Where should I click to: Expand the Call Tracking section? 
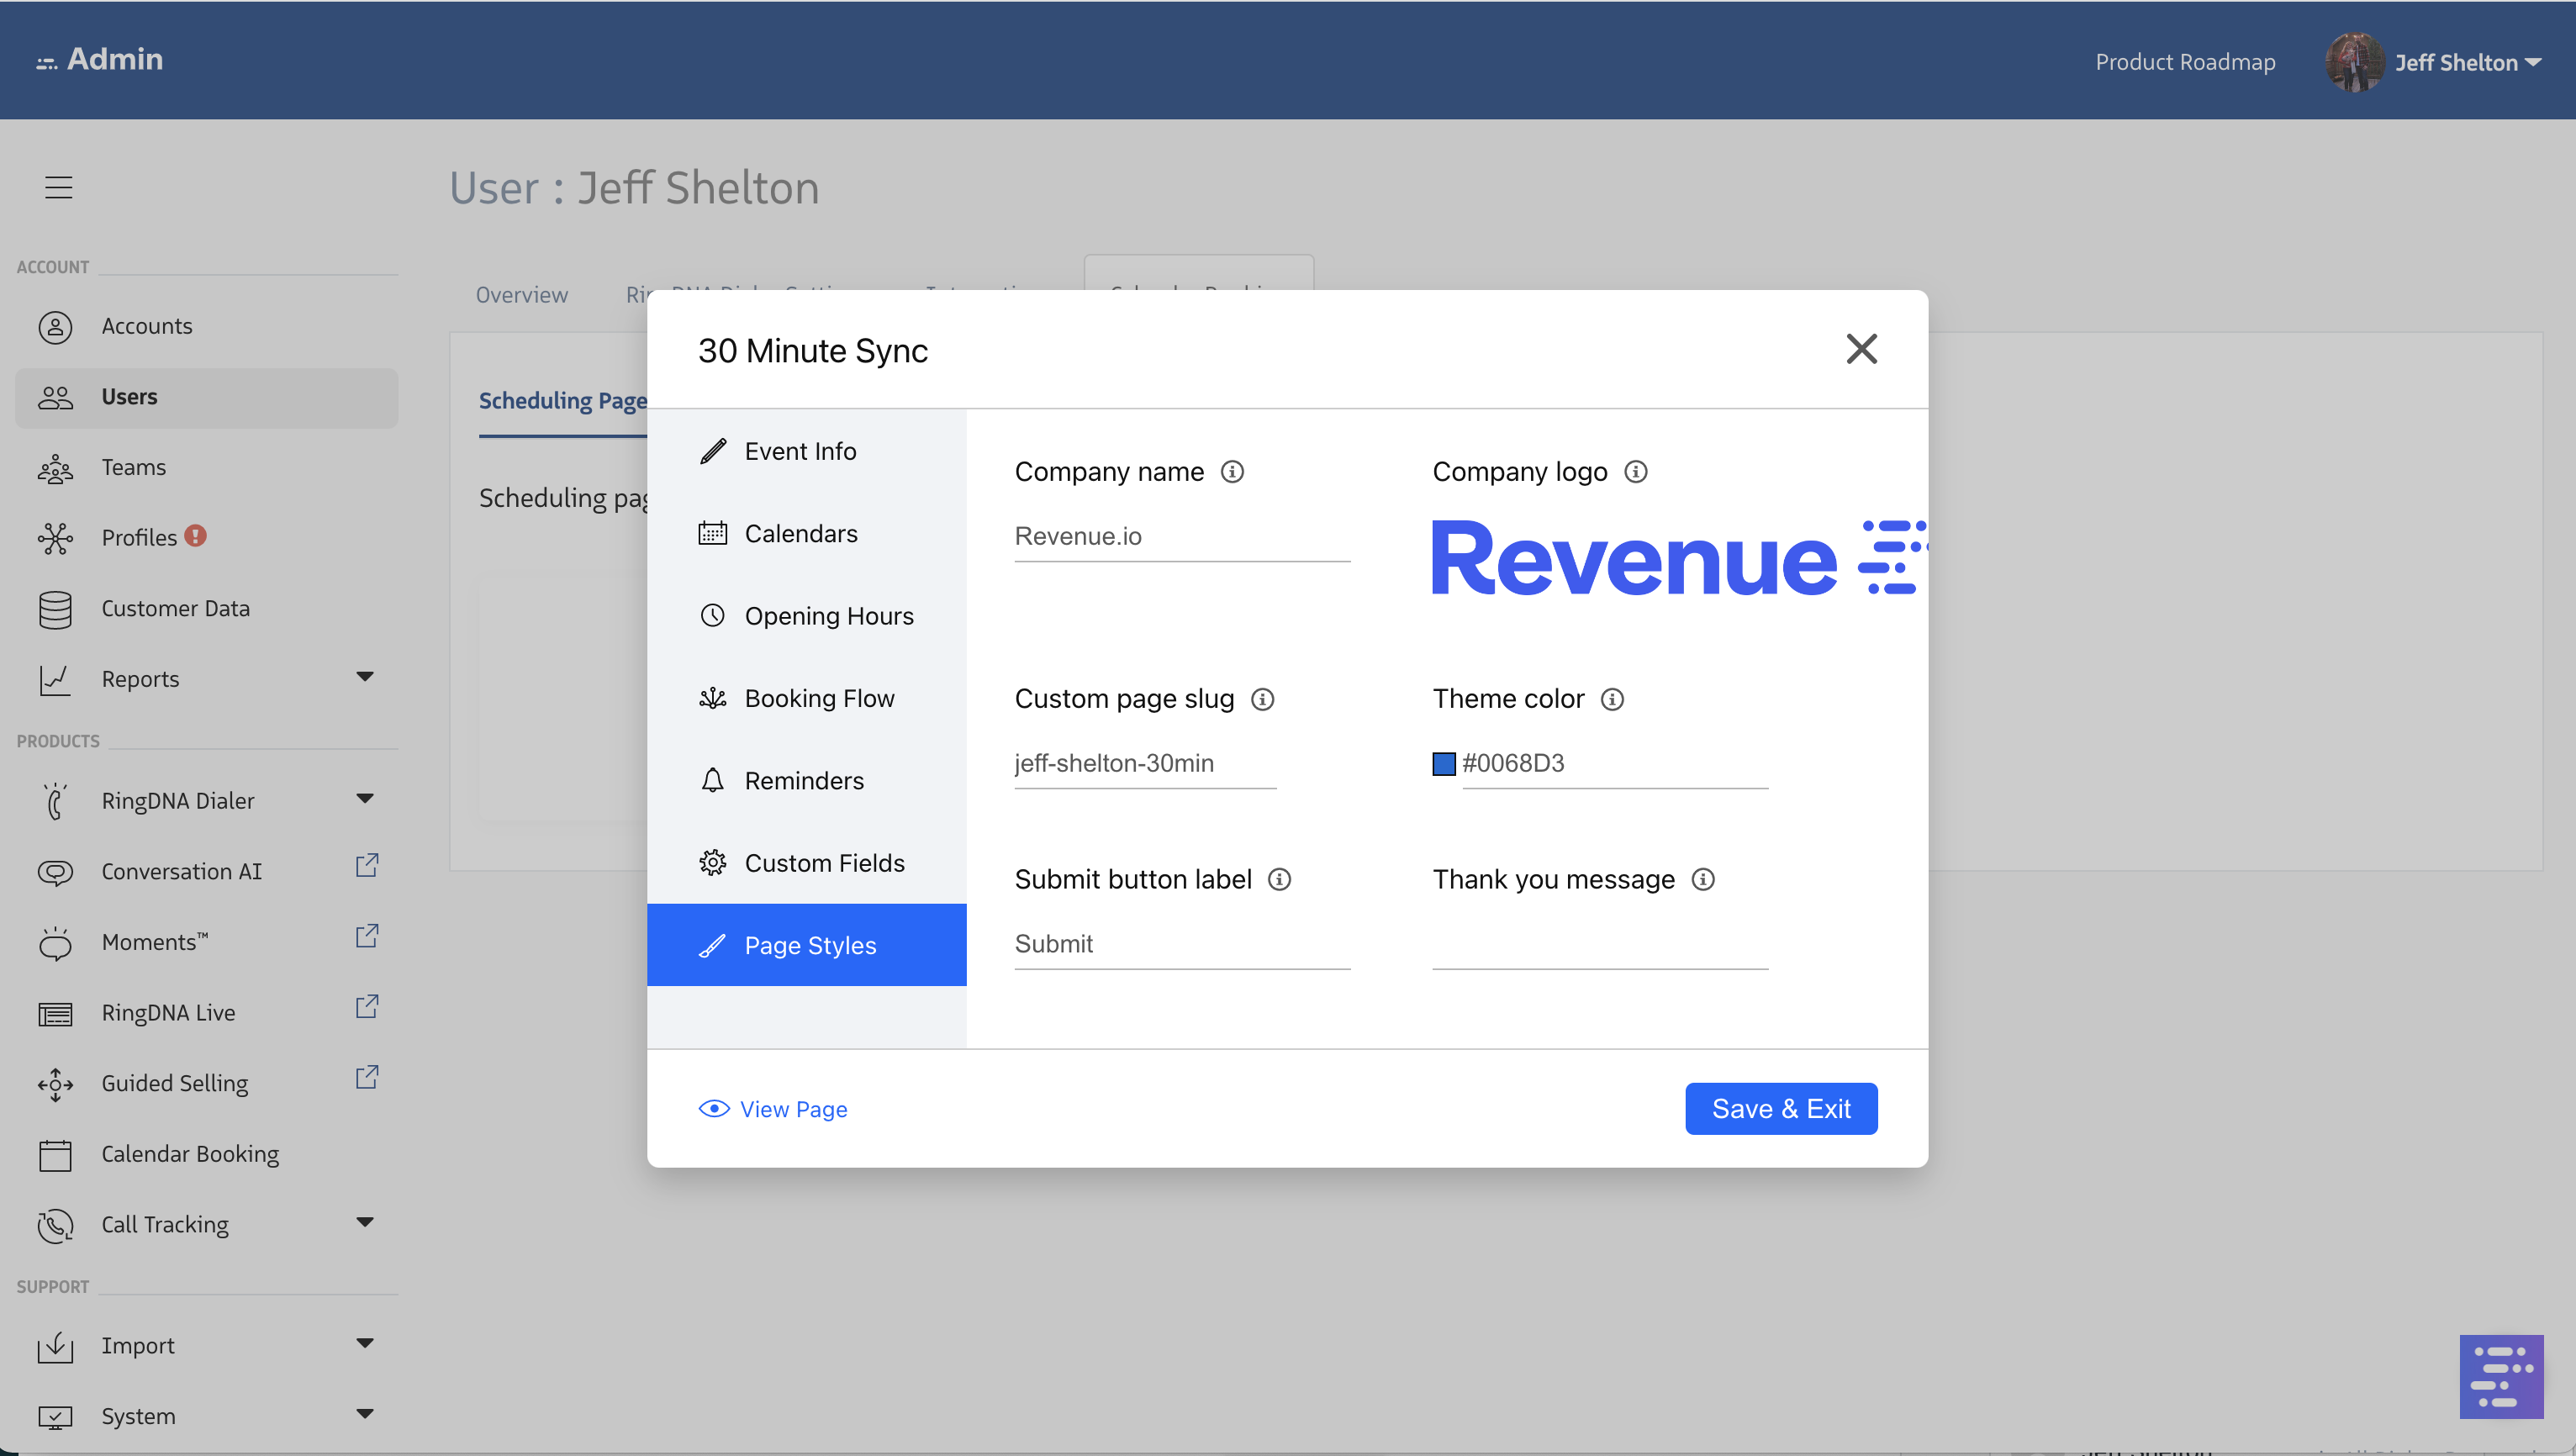coord(365,1223)
